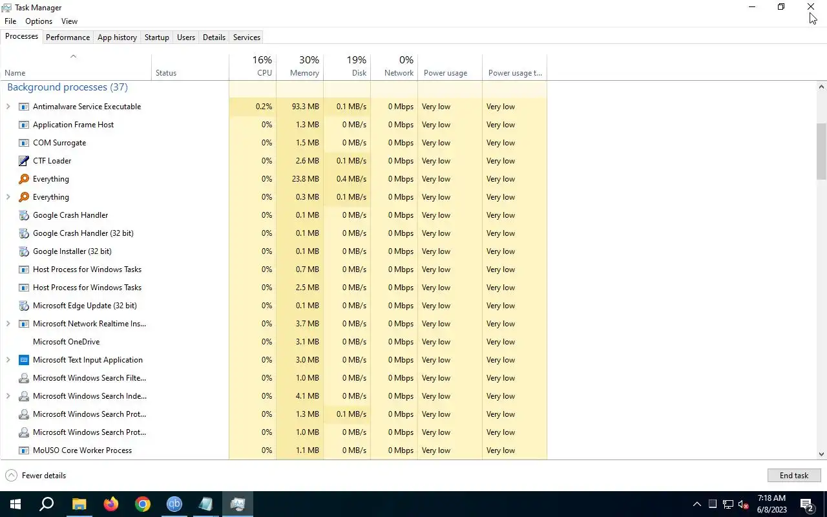827x517 pixels.
Task: Click the Host Process icon using 0.7 MB
Action: [x=24, y=269]
